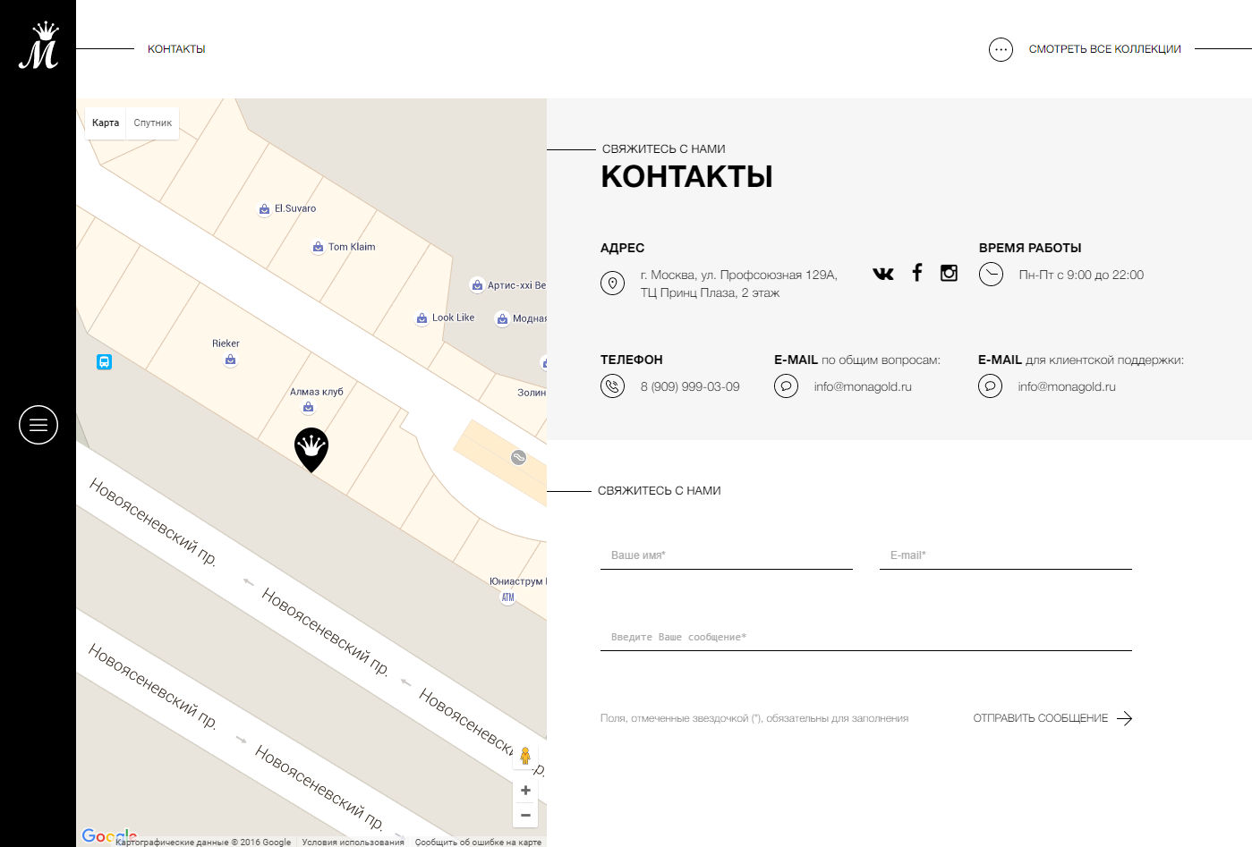Open the Условия использования map link
Screen dimensions: 1252x847
point(353,842)
